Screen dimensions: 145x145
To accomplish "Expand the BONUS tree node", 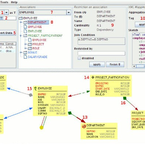I will (x=21, y=52).
